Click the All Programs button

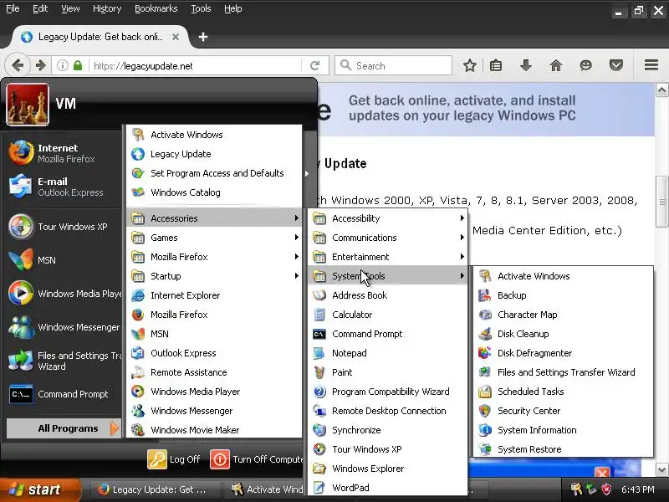click(x=64, y=428)
